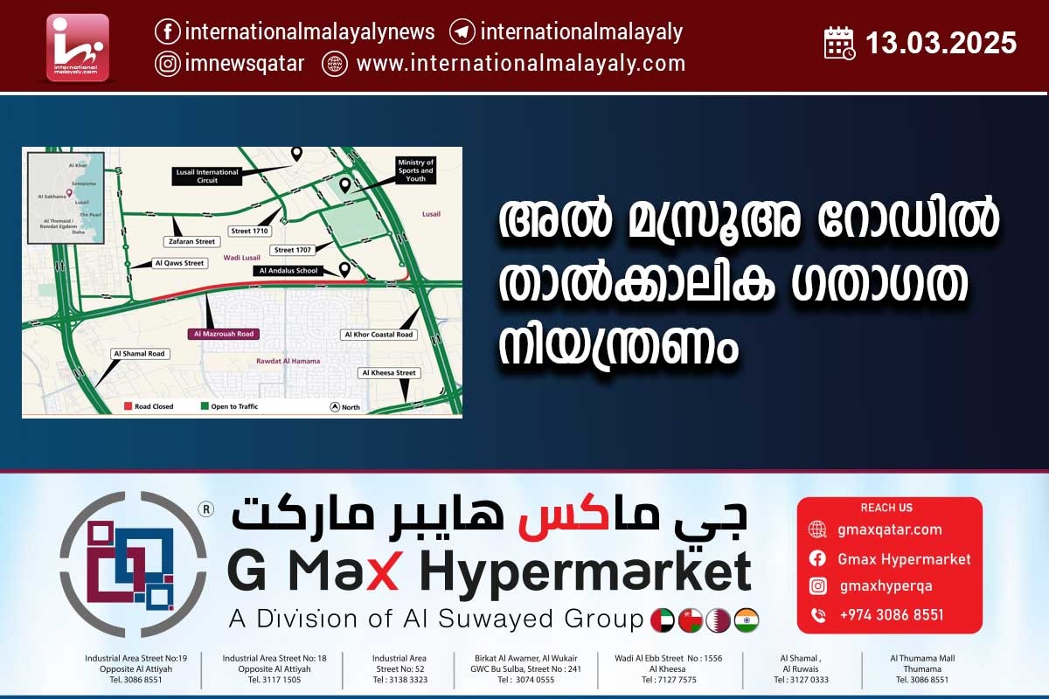Screen dimensions: 1049x699
Task: Open Gmax Hypermarket Facebook page link
Action: coord(904,559)
